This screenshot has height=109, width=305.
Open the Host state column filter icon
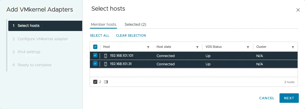coord(197,47)
